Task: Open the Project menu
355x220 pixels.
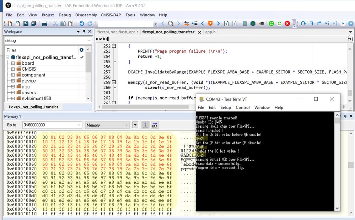Action: point(48,15)
